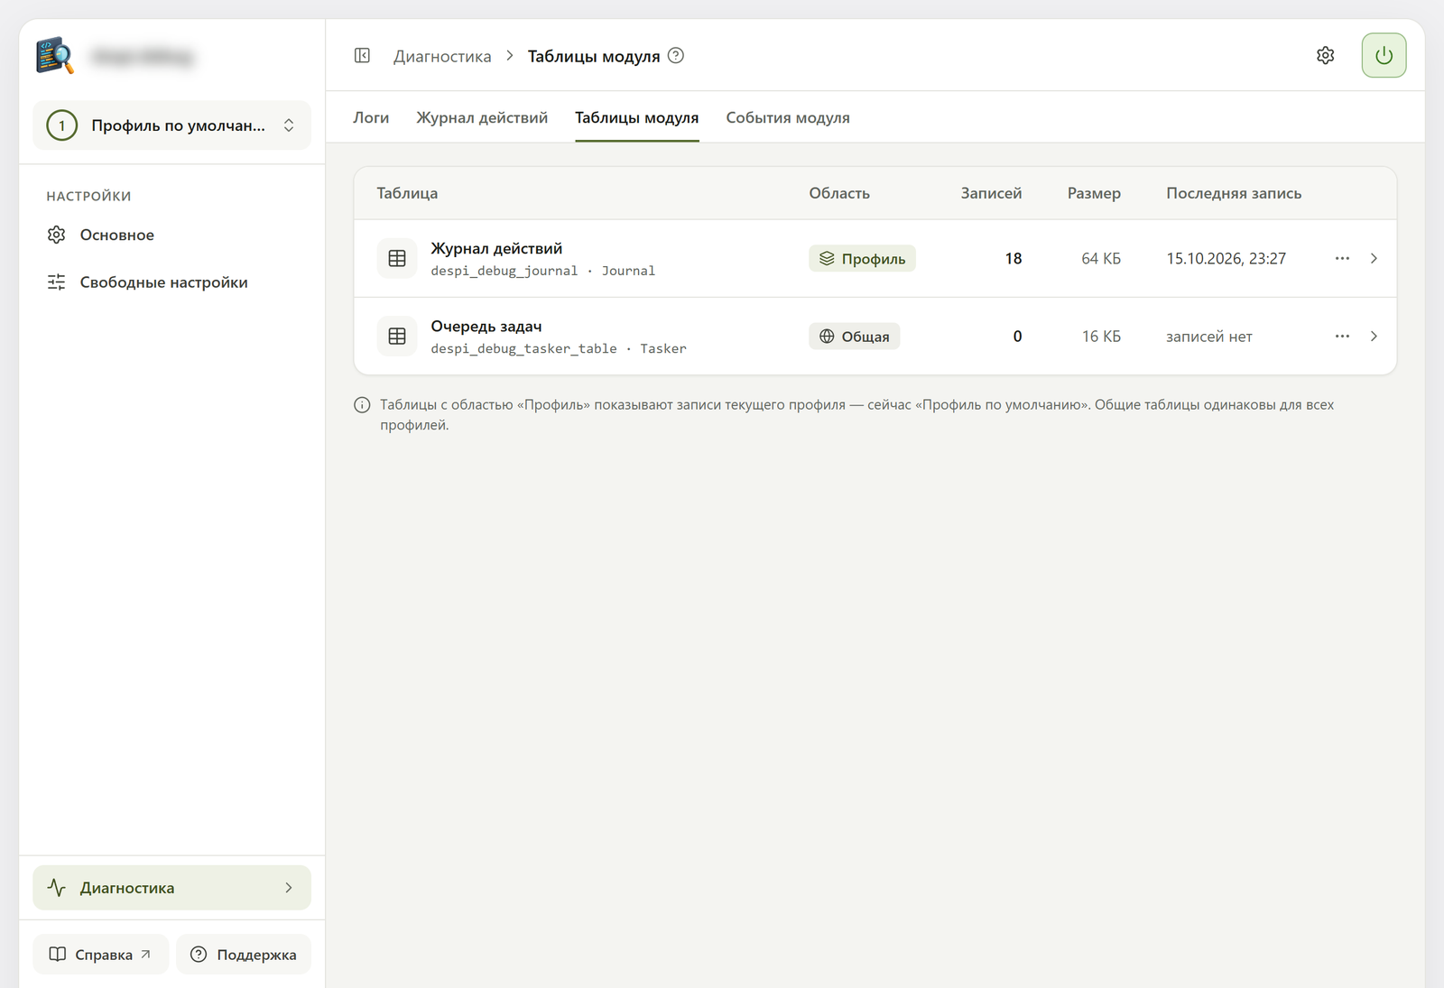Click table icon in Очередь задач row
The image size is (1444, 988).
tap(397, 337)
